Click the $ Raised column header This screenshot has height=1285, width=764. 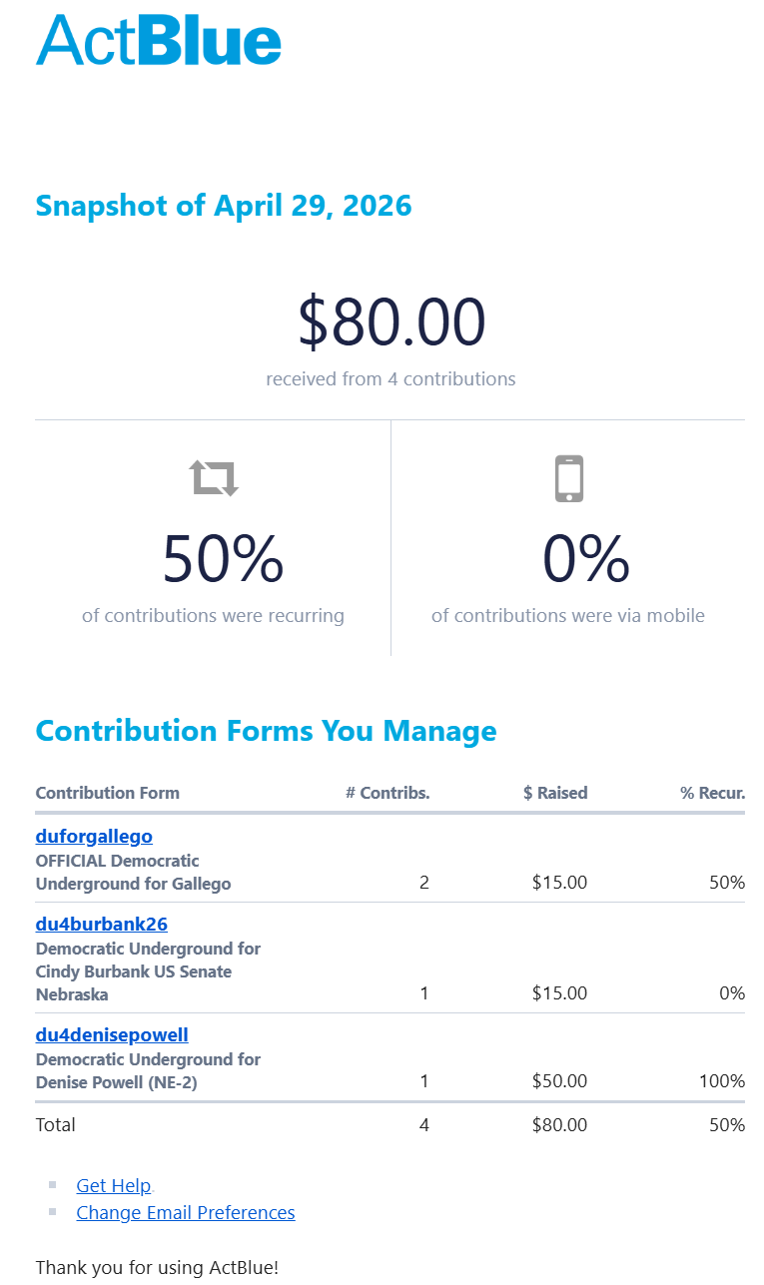coord(555,793)
